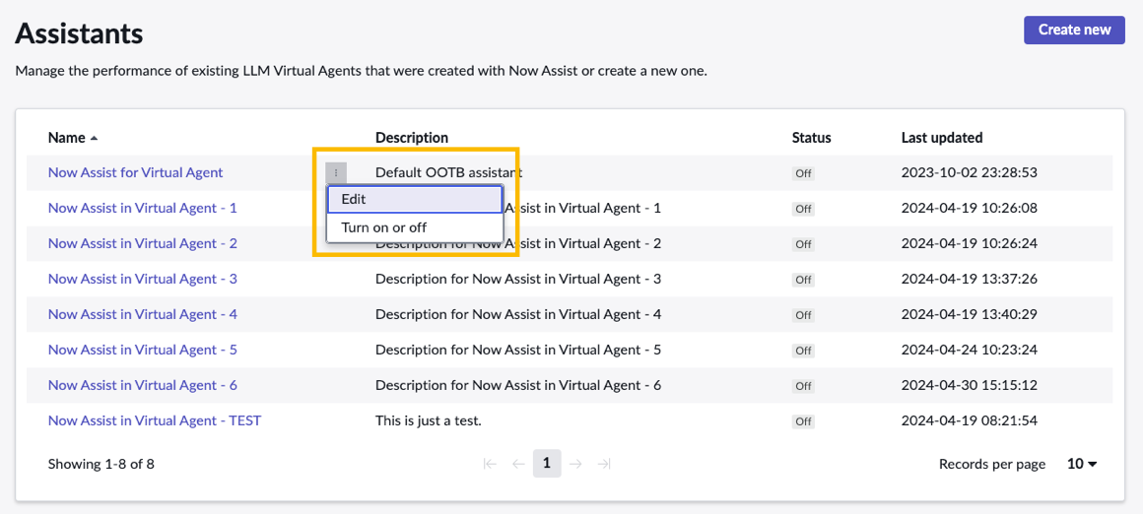This screenshot has width=1143, height=514.
Task: Sort by the Status column header
Action: [x=811, y=138]
